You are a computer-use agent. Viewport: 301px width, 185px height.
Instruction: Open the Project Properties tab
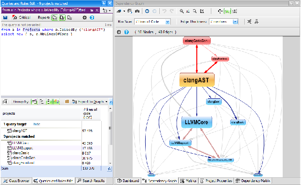point(216,181)
